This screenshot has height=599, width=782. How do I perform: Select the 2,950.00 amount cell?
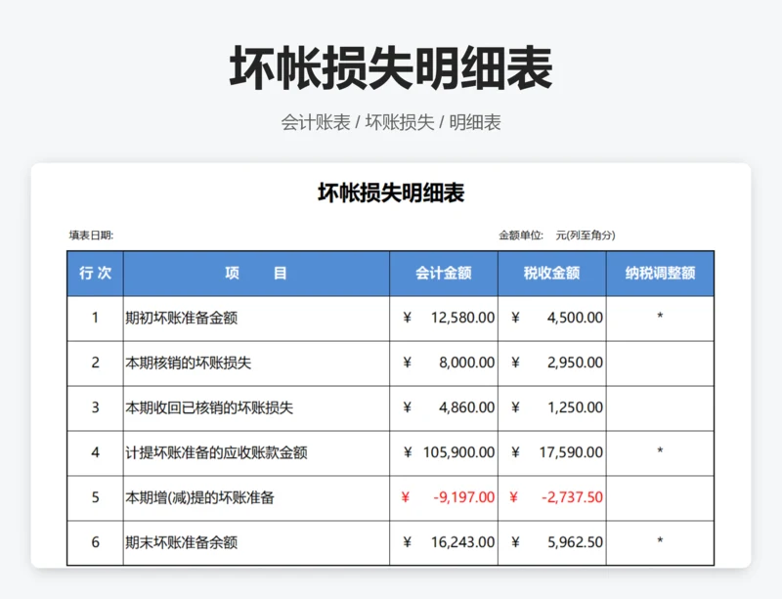(552, 364)
